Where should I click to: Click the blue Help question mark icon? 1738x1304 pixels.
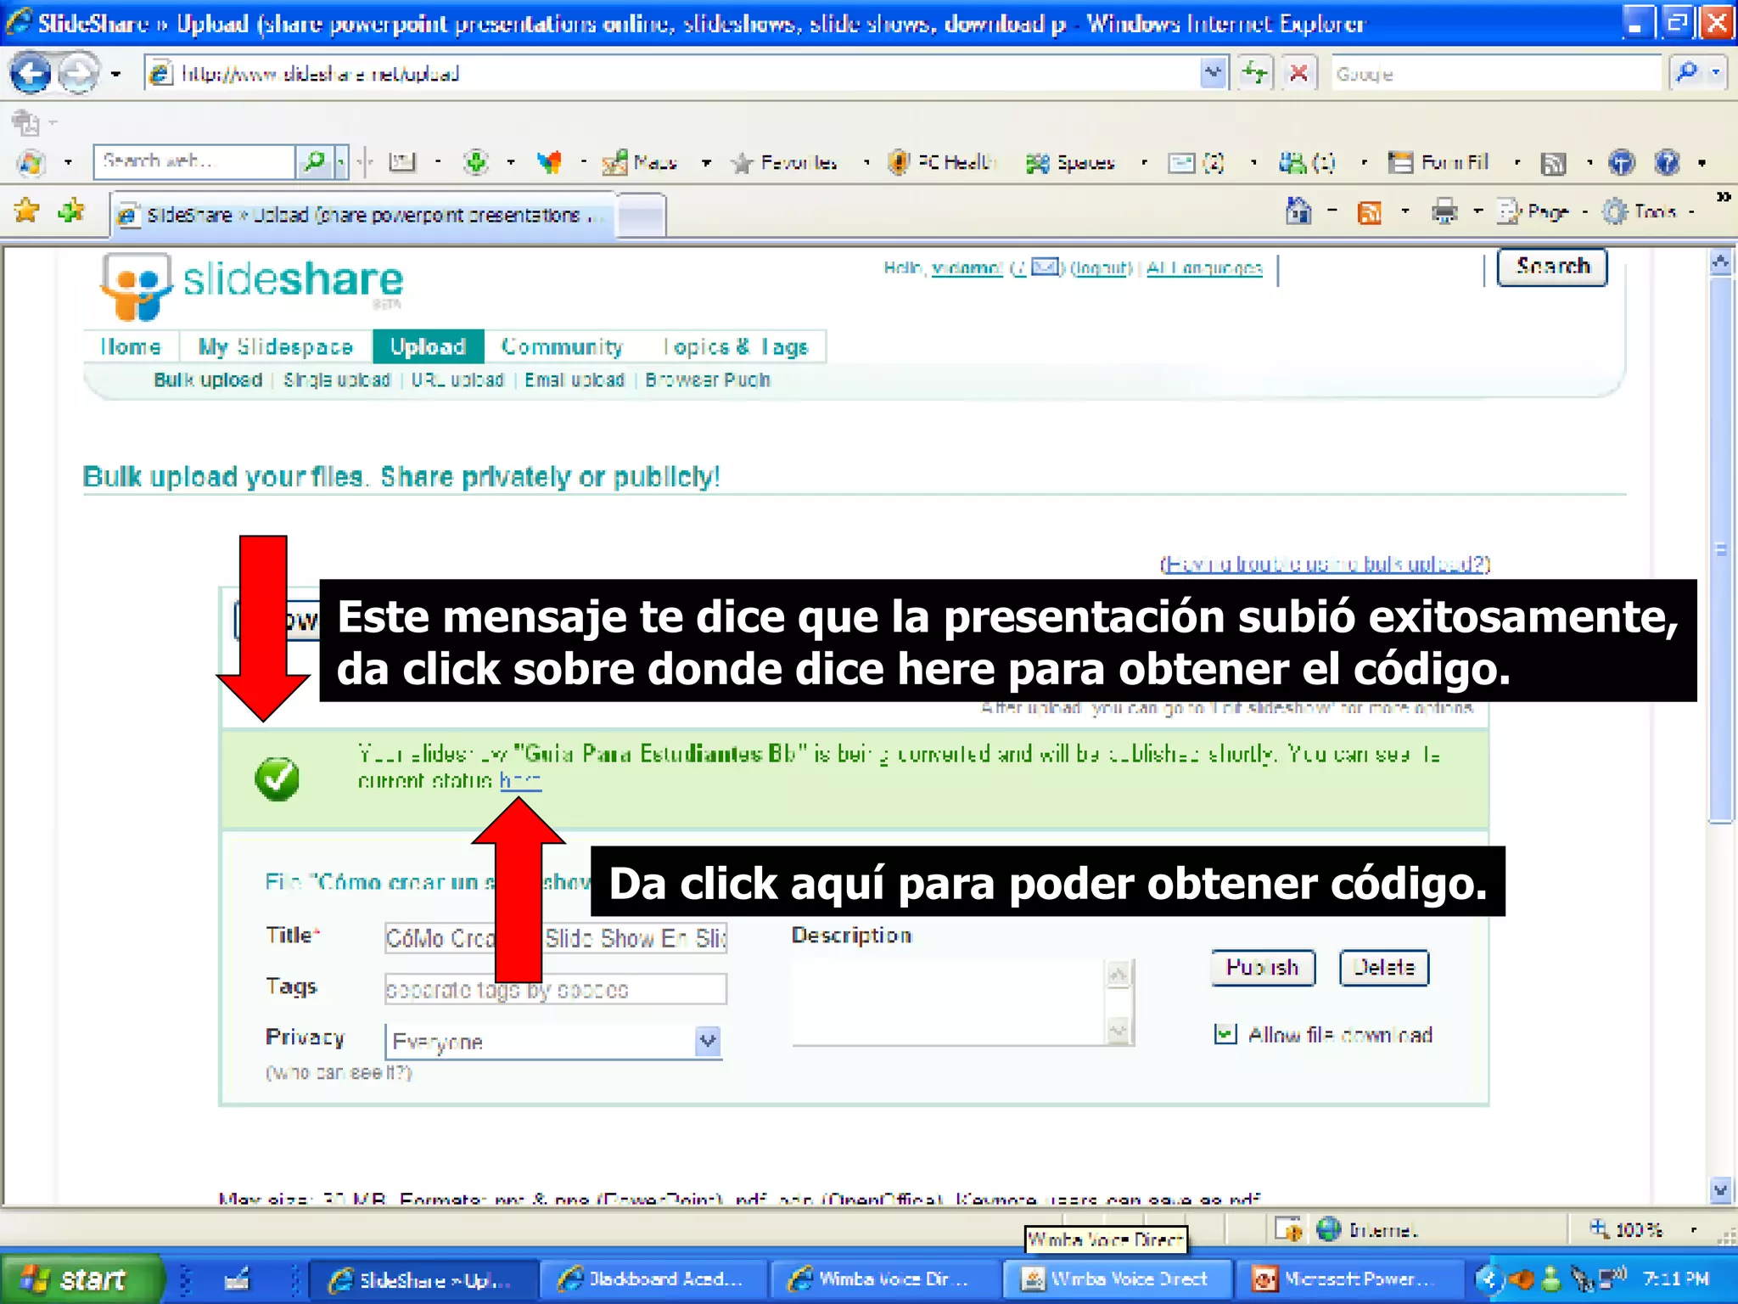(x=1668, y=161)
